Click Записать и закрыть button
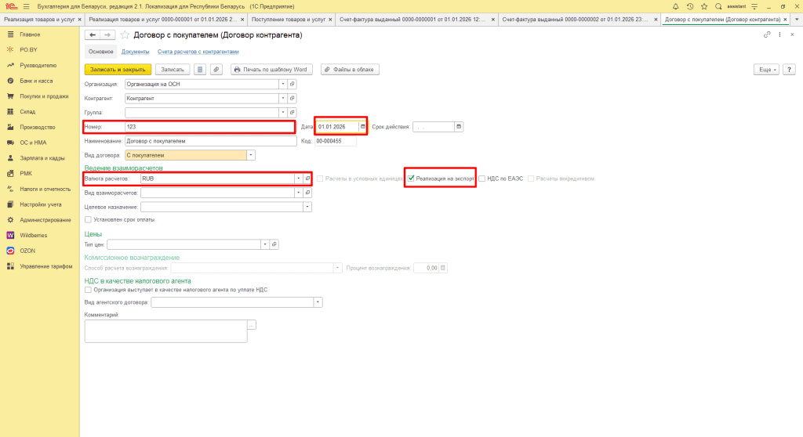803x437 pixels. click(x=117, y=70)
